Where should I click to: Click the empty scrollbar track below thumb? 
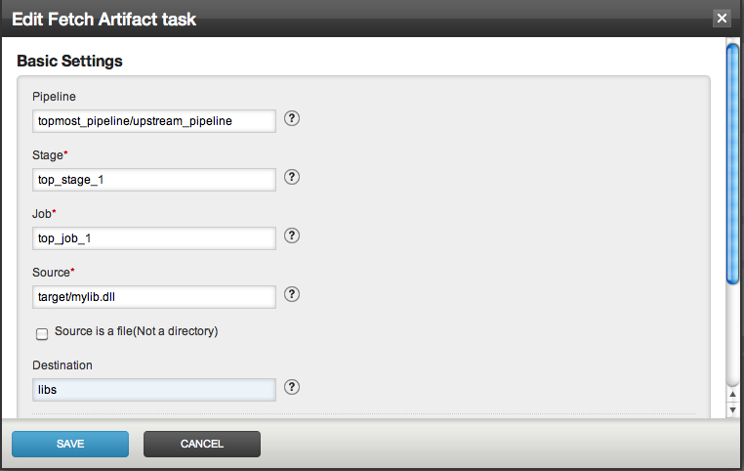[731, 332]
